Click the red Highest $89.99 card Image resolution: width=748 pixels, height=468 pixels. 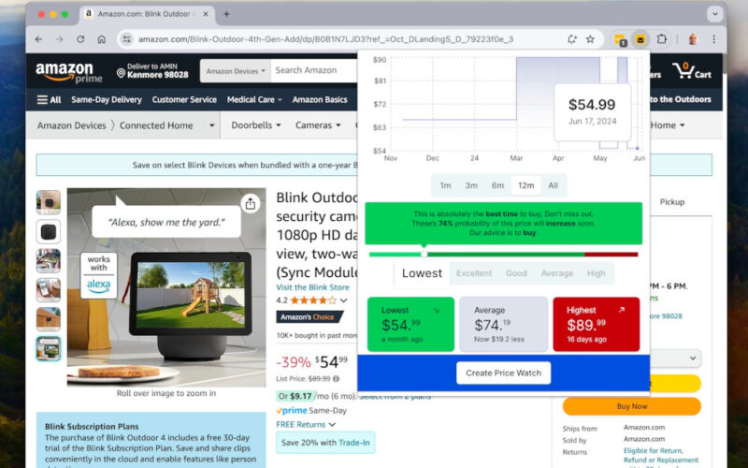tap(597, 324)
